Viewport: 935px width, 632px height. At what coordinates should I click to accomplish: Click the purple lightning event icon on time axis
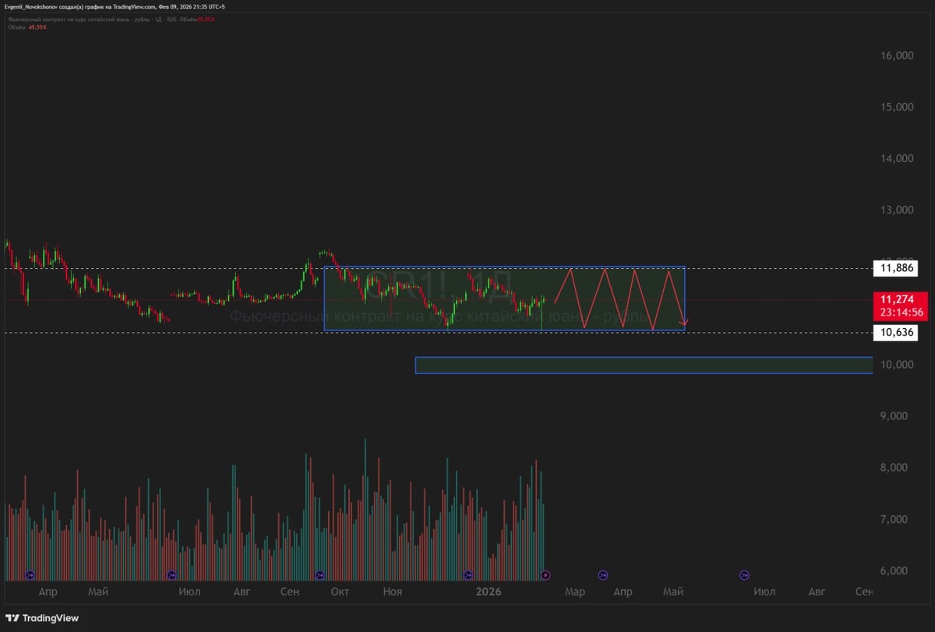pos(545,575)
